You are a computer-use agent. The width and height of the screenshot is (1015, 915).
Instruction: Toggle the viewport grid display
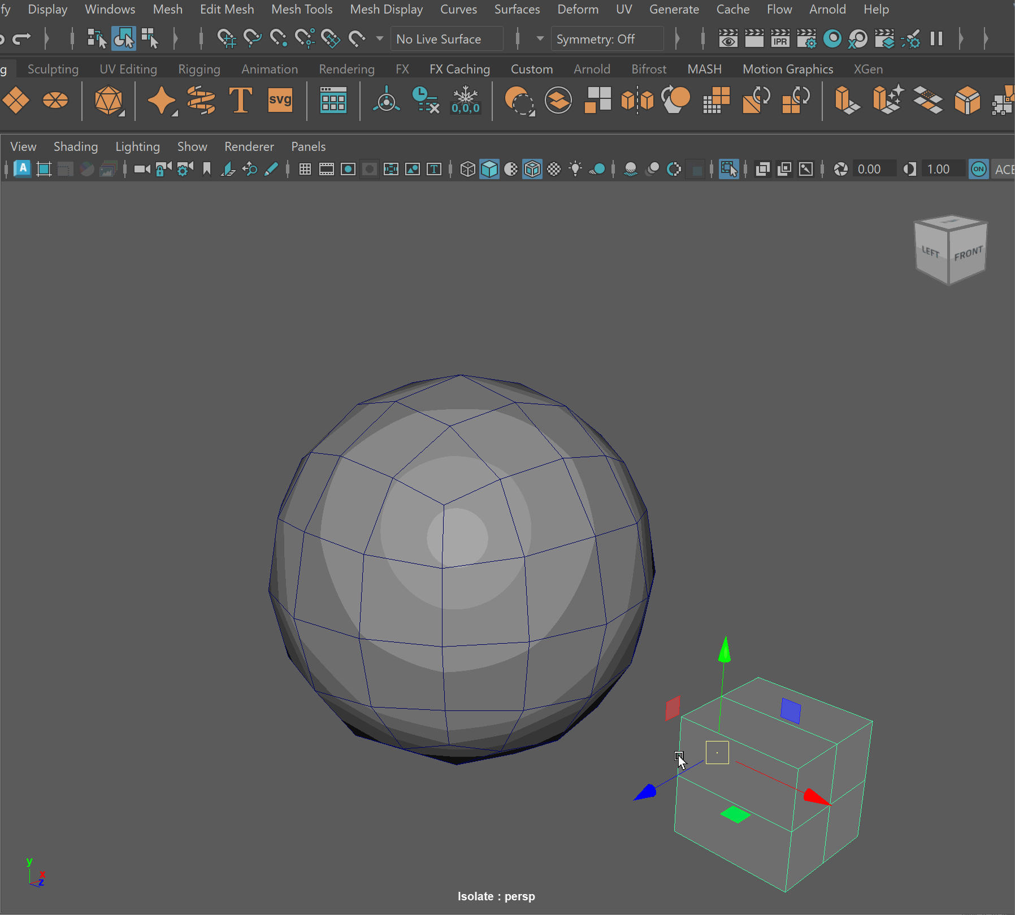pyautogui.click(x=305, y=169)
